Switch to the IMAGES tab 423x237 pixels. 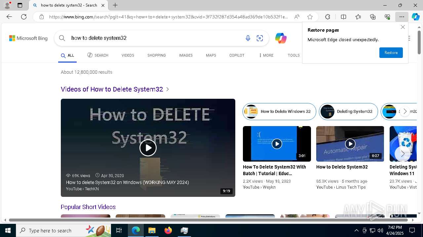pos(186,55)
